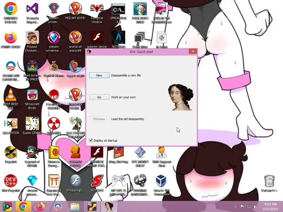Click the IDA portrait image in the dialog
The width and height of the screenshot is (283, 212).
181,97
